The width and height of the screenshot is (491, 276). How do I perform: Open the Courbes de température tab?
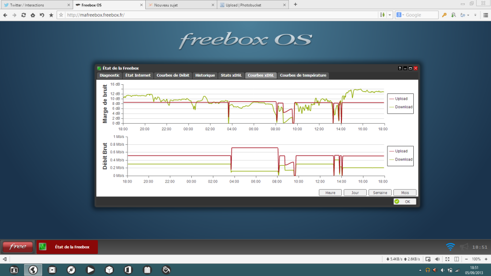coord(303,75)
